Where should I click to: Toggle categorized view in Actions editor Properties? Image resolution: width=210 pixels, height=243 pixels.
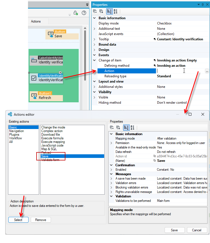(126, 128)
